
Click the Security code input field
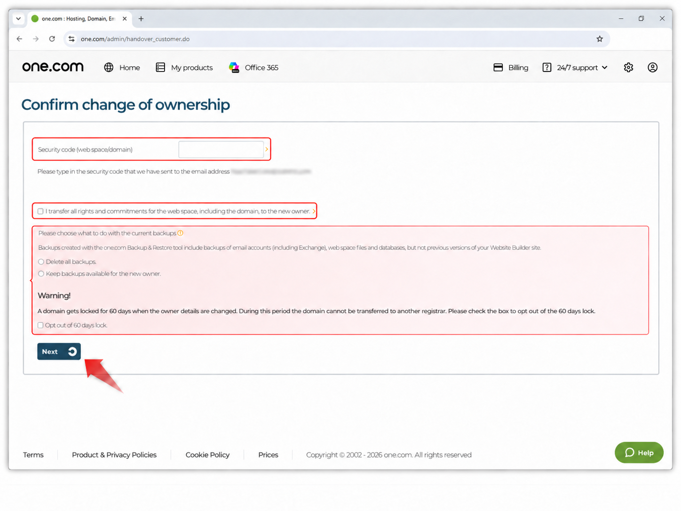(221, 150)
